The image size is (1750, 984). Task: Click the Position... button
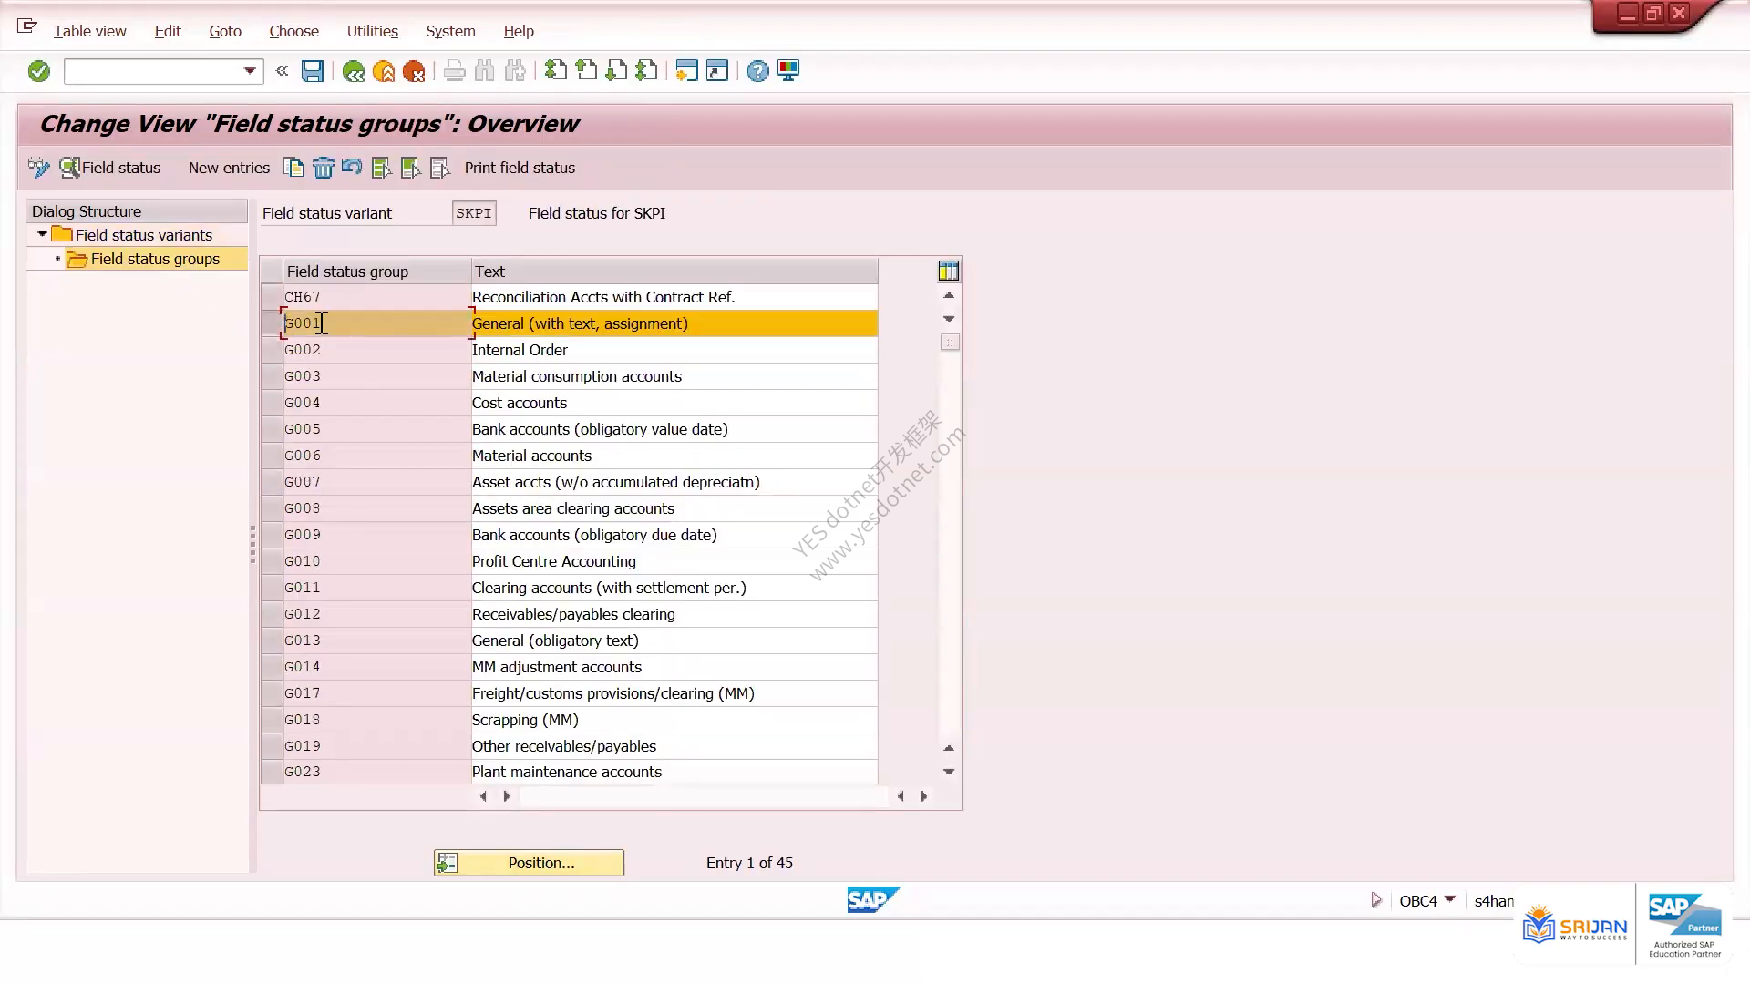click(x=529, y=863)
